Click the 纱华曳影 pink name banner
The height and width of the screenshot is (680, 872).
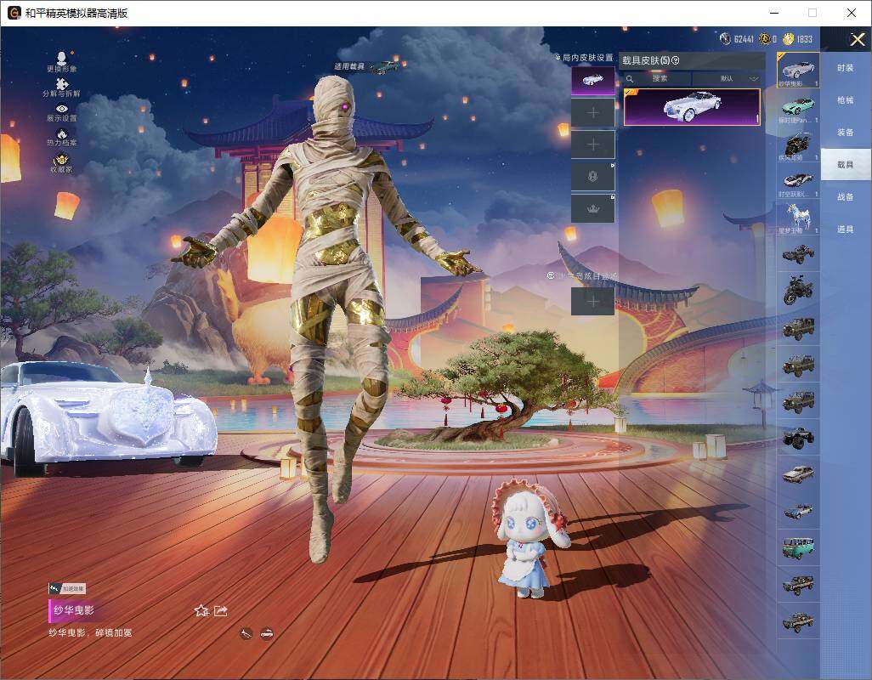[76, 610]
